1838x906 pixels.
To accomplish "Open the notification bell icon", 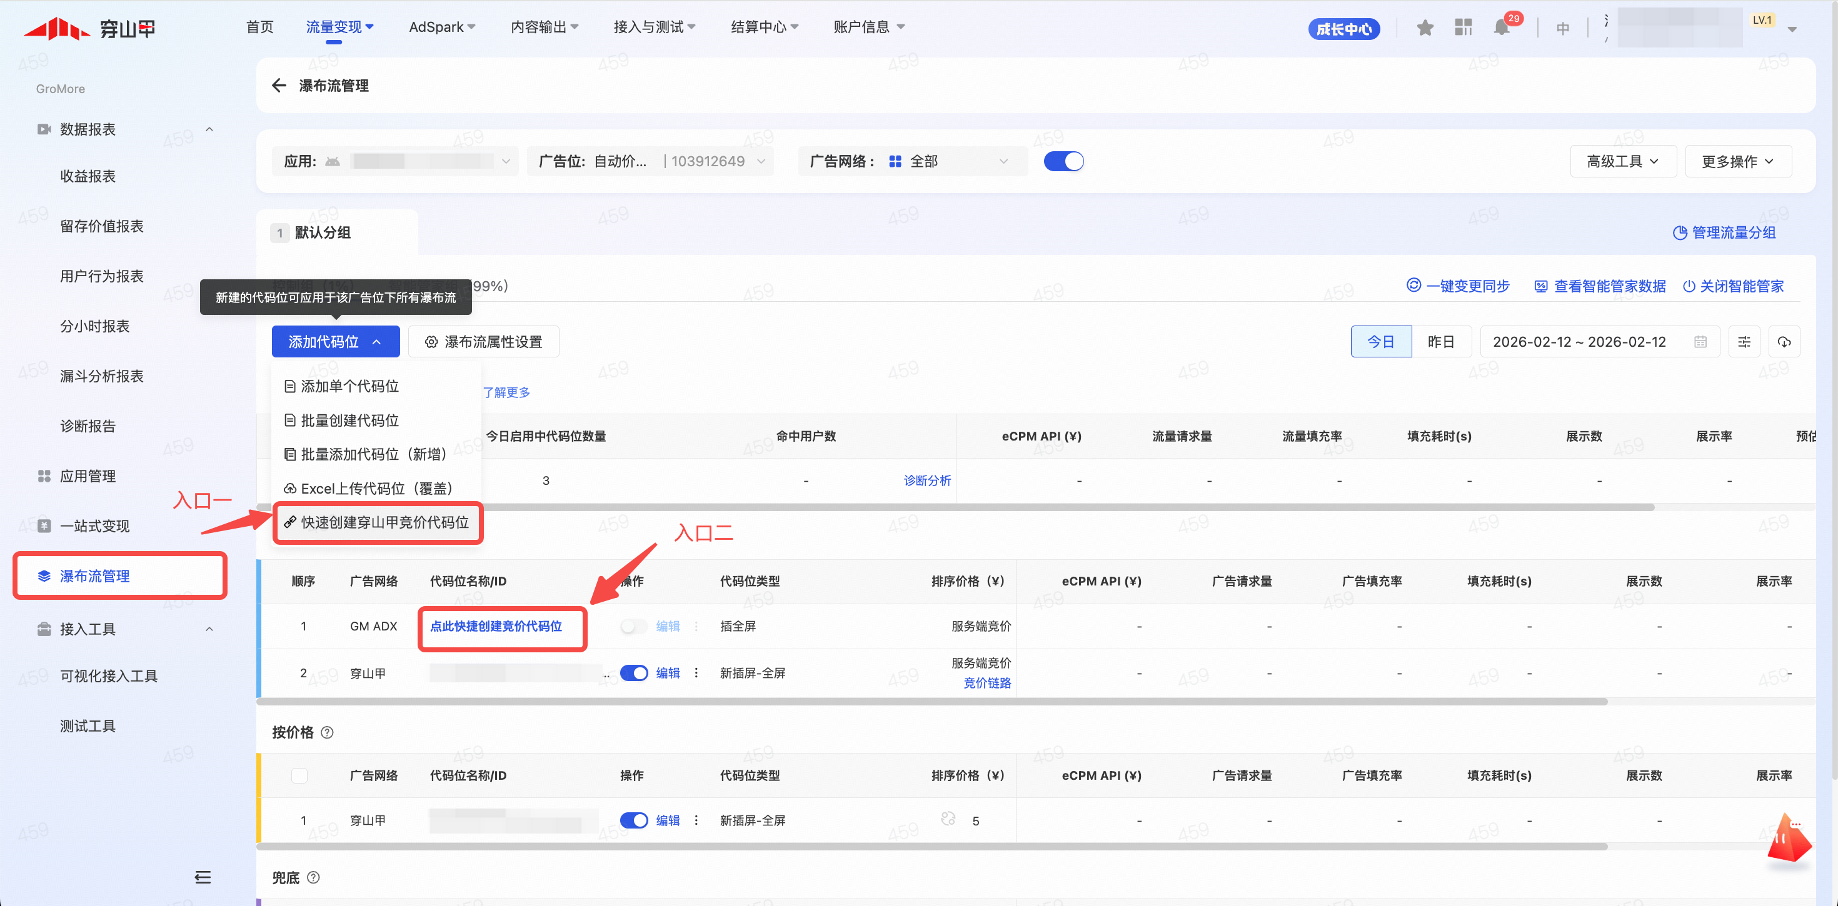I will coord(1501,29).
